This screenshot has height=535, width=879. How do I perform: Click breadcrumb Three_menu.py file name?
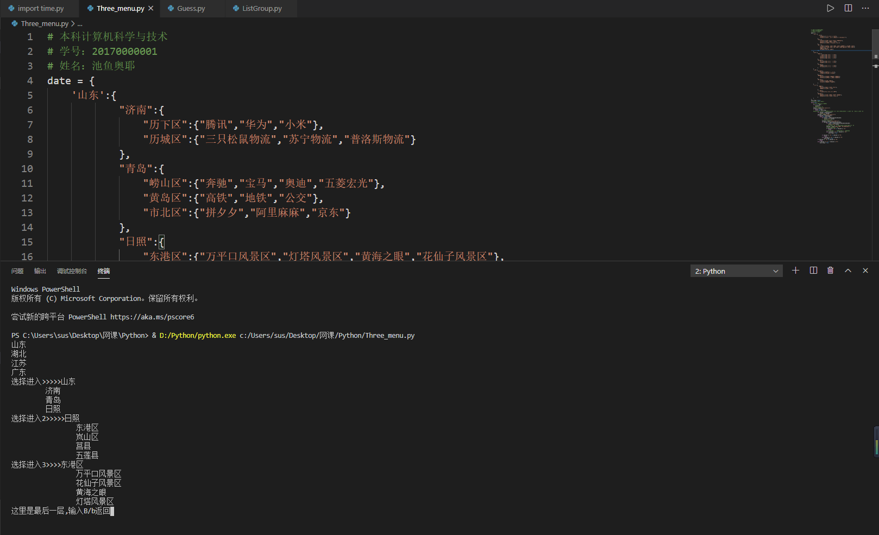45,24
